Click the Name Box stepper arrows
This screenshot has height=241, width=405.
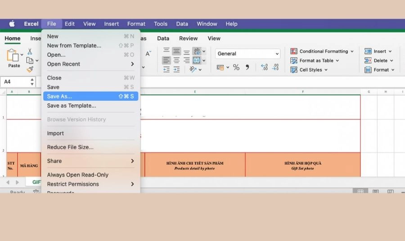pos(32,82)
